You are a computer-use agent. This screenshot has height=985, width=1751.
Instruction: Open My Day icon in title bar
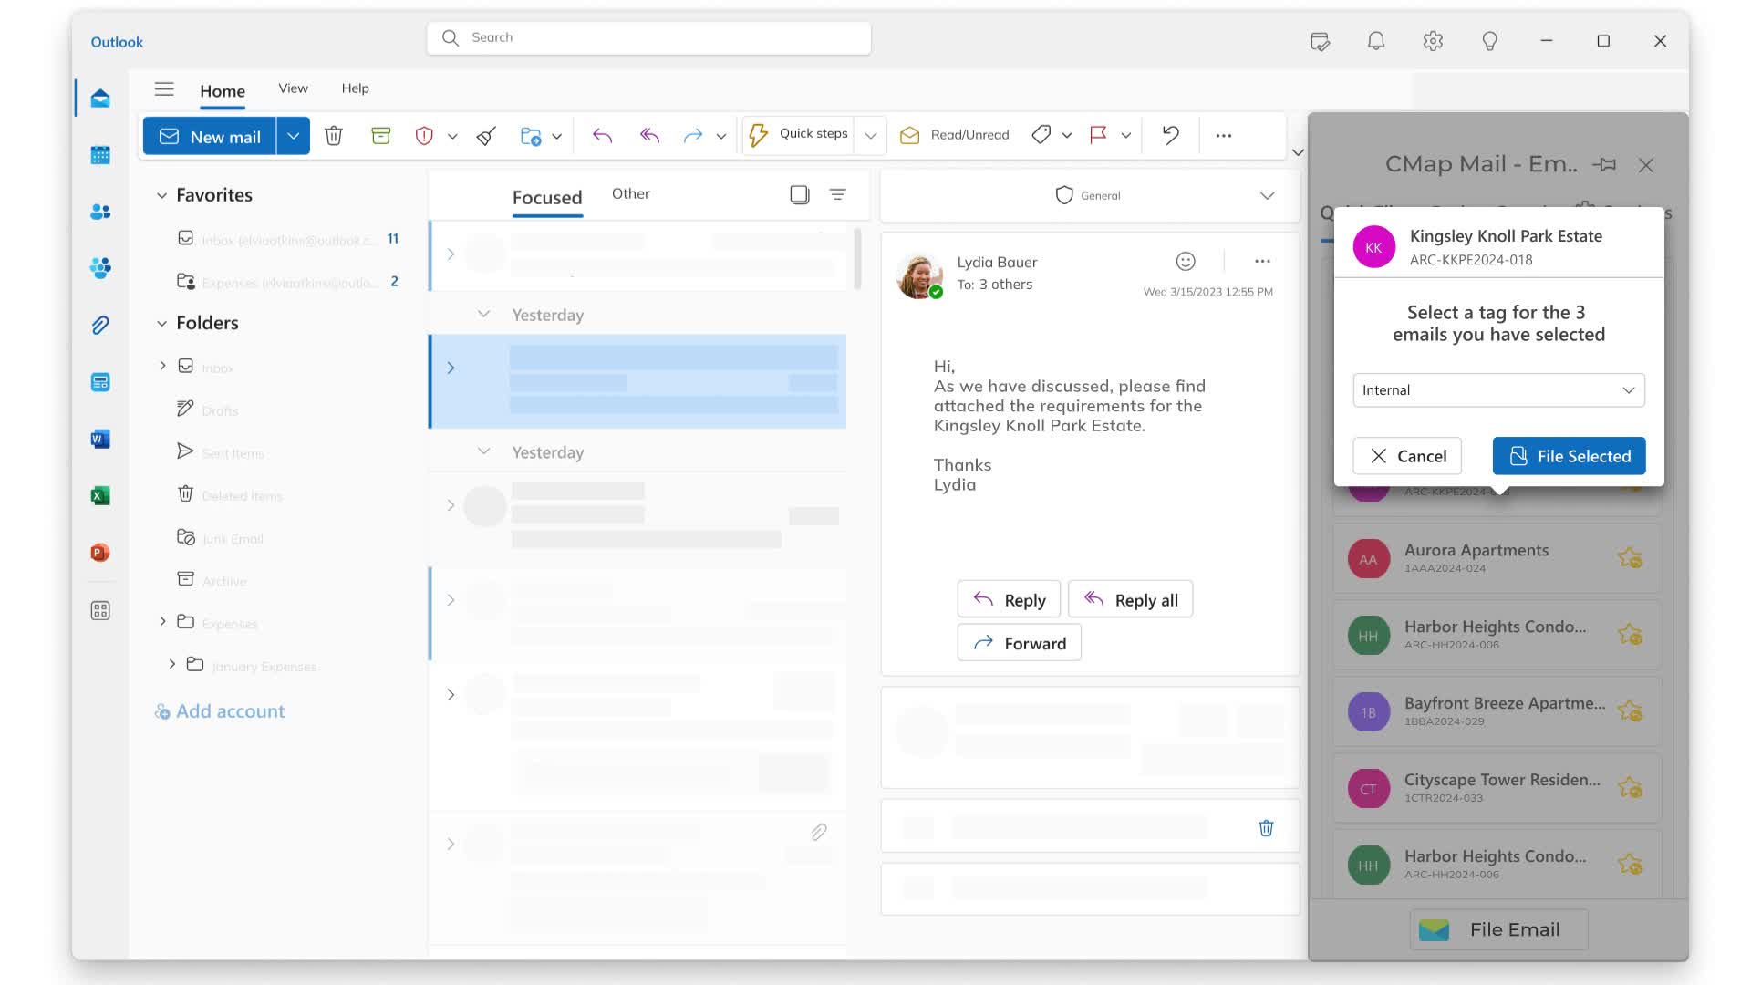[x=1320, y=41]
